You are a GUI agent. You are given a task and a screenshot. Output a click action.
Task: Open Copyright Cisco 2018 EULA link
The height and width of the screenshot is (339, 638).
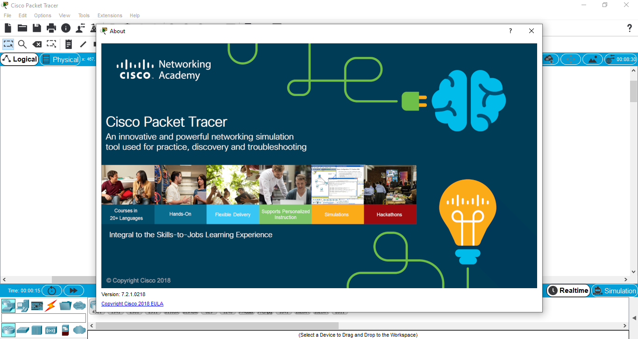[x=132, y=304]
